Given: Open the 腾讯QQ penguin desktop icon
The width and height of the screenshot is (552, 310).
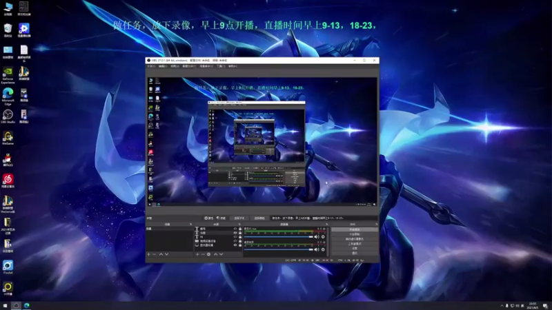Looking at the screenshot, I should click(x=8, y=160).
